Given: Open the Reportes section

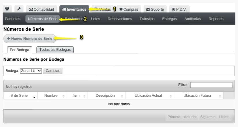Looking at the screenshot, I should pos(216,19).
